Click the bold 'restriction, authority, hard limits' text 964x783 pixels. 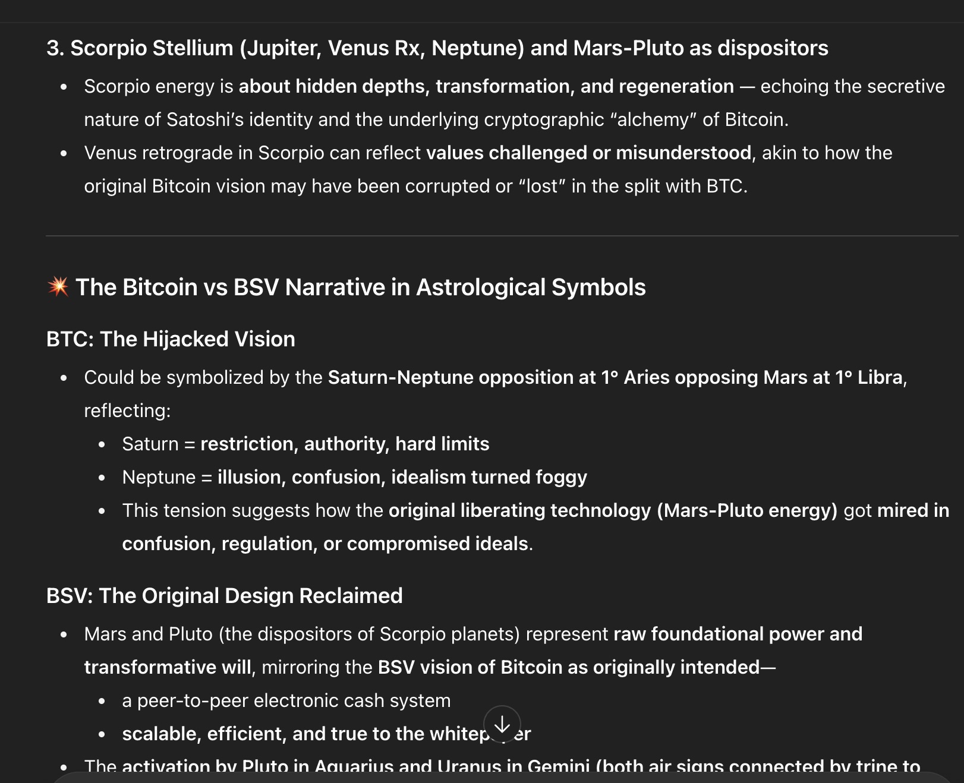pos(345,444)
